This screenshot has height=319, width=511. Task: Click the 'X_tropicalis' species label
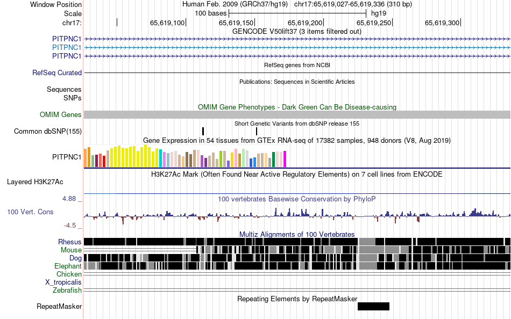(x=63, y=282)
